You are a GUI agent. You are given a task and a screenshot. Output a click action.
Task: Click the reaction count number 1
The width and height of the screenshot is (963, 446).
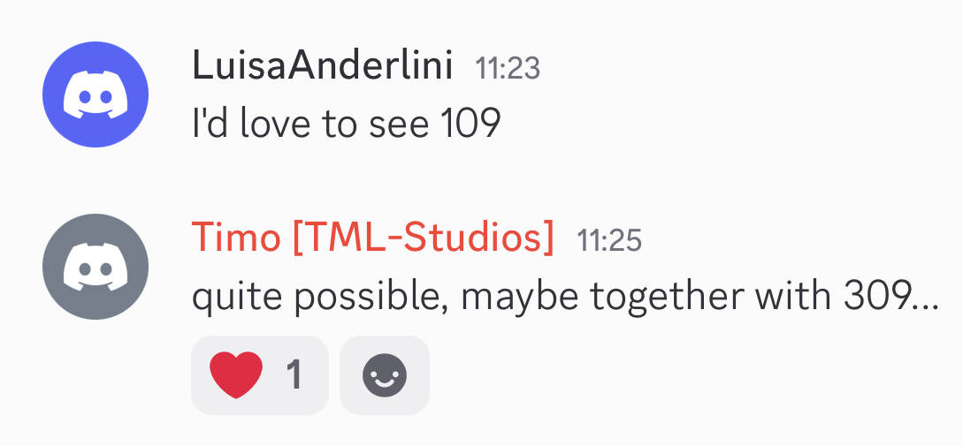pos(294,375)
